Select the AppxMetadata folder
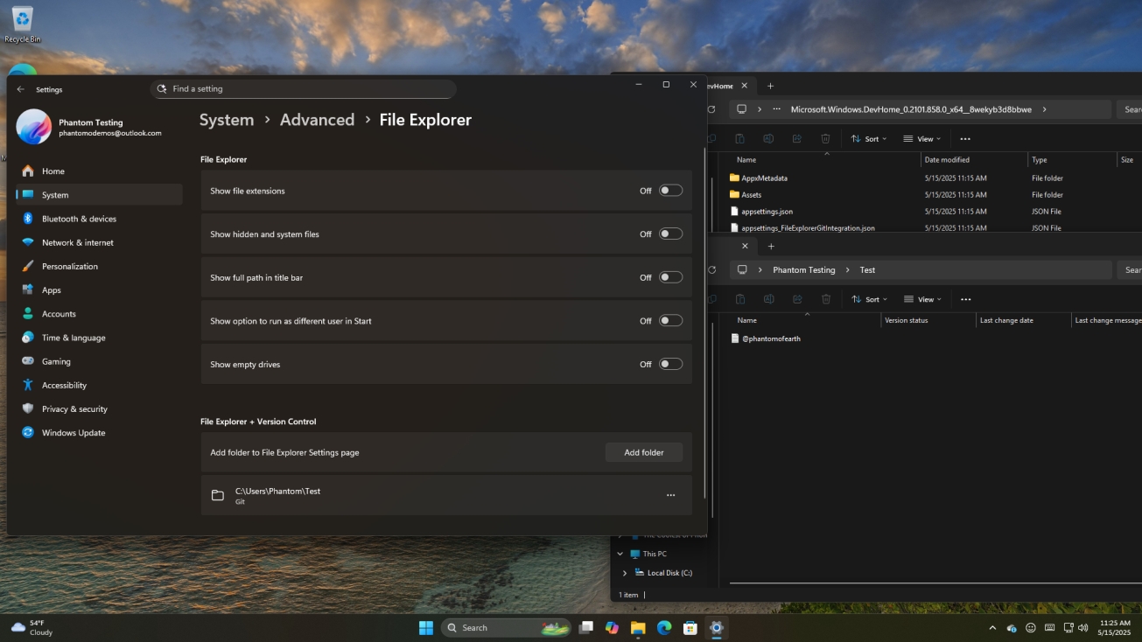1142x642 pixels. click(764, 178)
